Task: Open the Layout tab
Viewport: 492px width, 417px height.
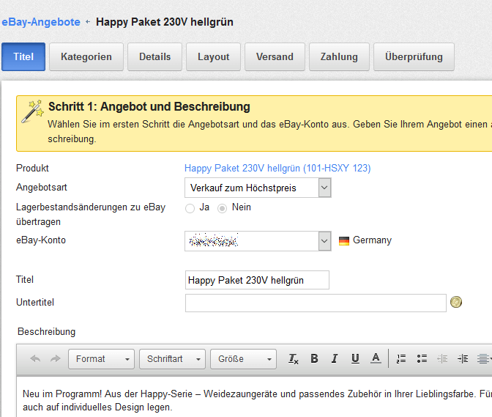Action: (213, 57)
